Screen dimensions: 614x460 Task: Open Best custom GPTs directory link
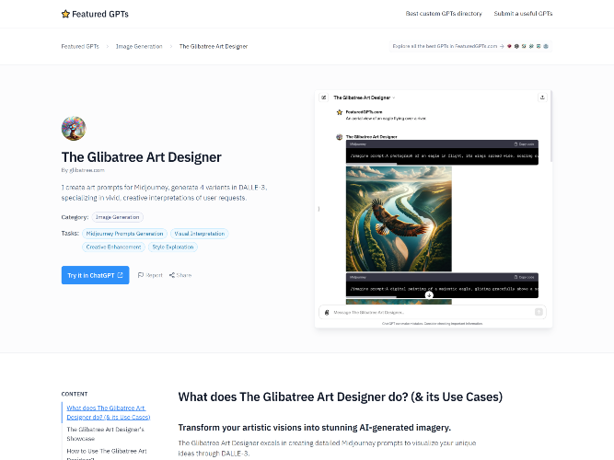pyautogui.click(x=444, y=14)
